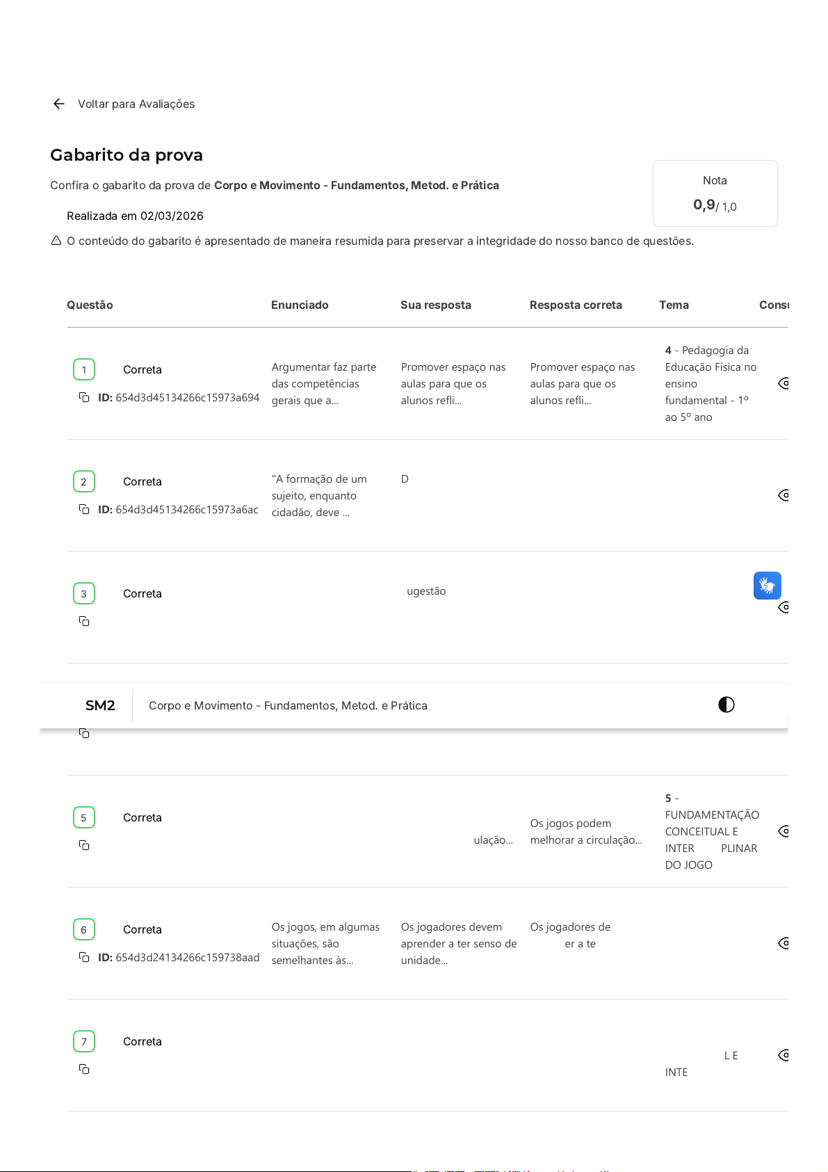Copy the ID of question 3
The height and width of the screenshot is (1172, 828).
(84, 621)
